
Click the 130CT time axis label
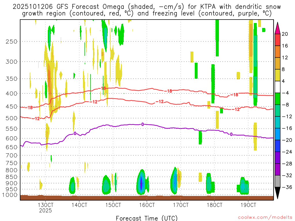tap(46, 205)
